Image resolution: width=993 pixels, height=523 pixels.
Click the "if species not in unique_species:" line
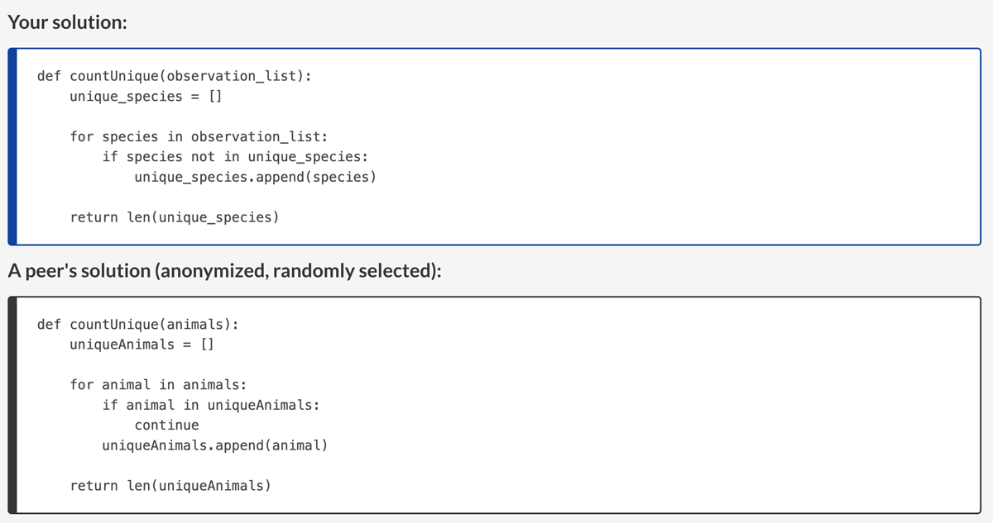coord(235,157)
